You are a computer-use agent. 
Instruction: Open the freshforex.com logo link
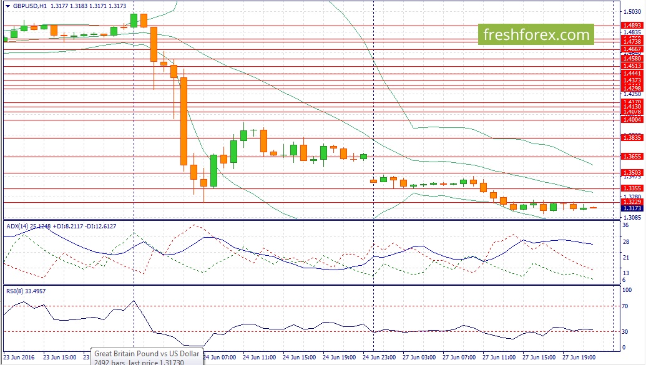(536, 35)
